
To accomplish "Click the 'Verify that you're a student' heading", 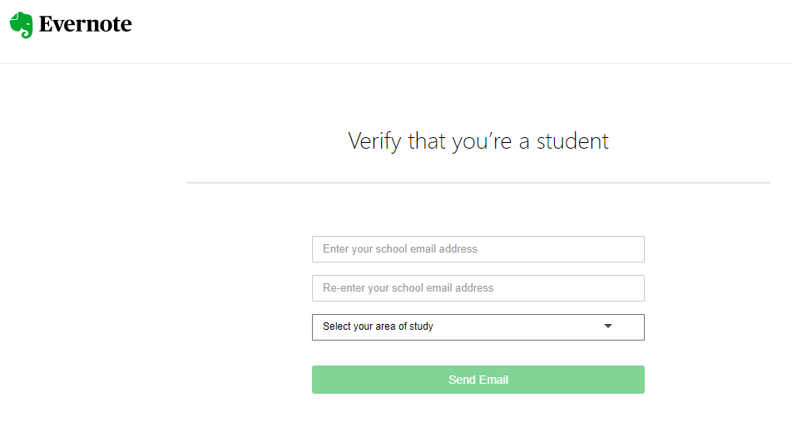I will (x=478, y=142).
